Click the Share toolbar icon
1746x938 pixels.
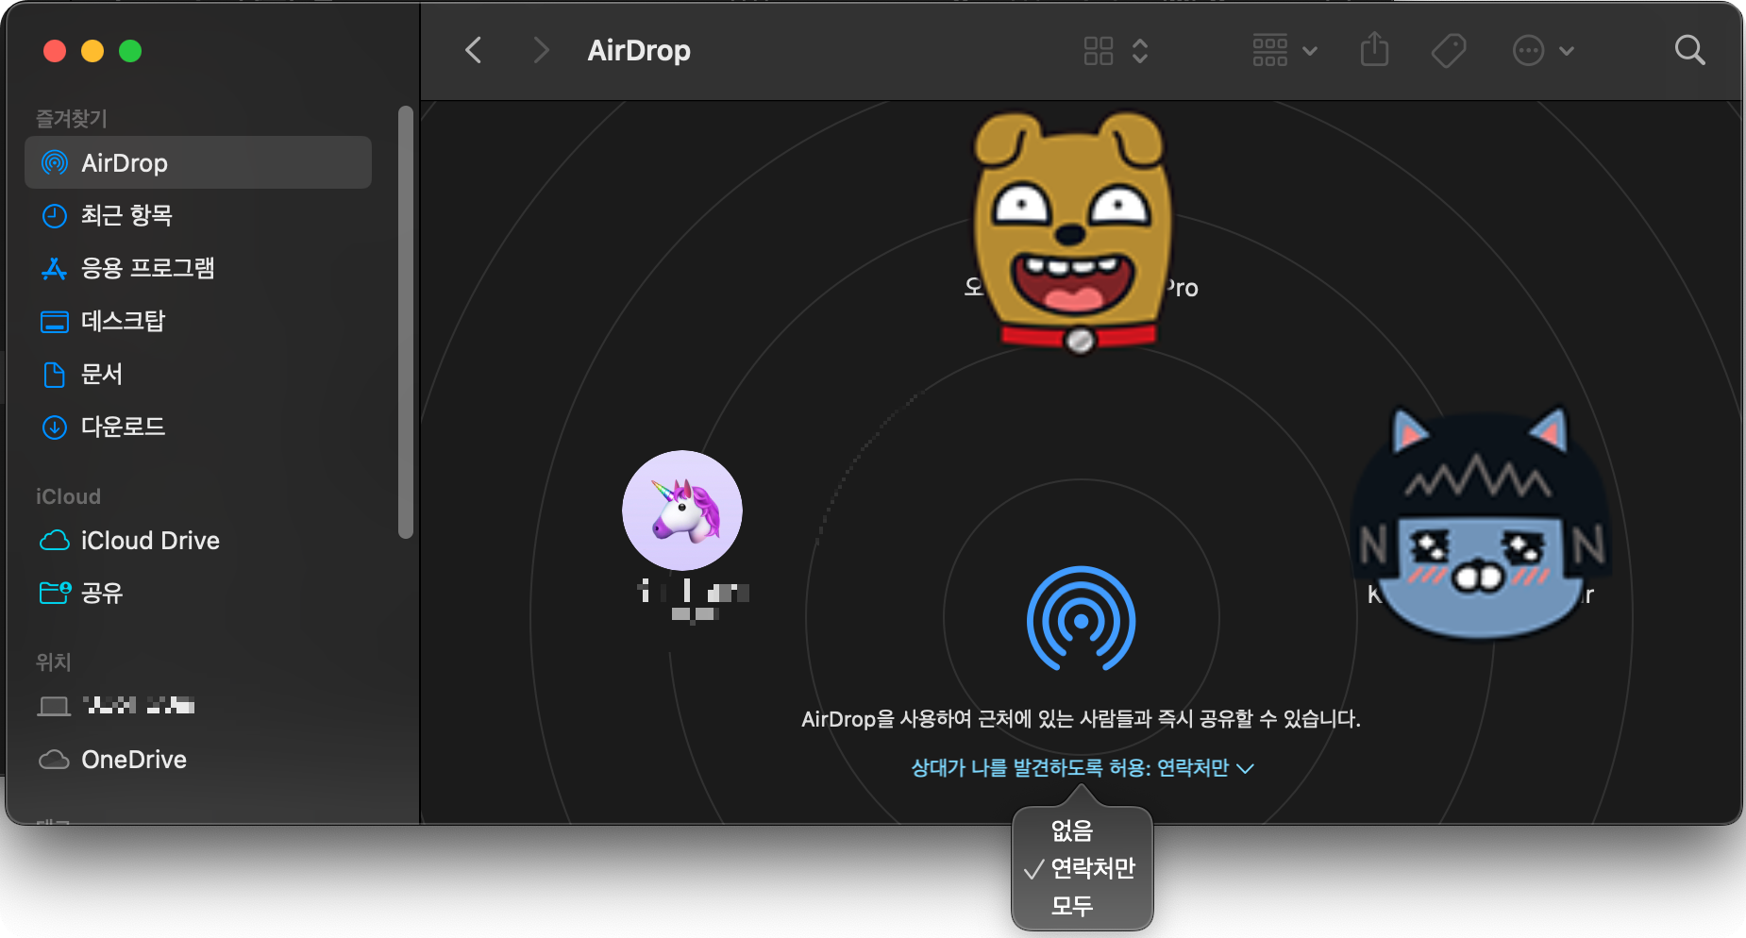click(1375, 50)
